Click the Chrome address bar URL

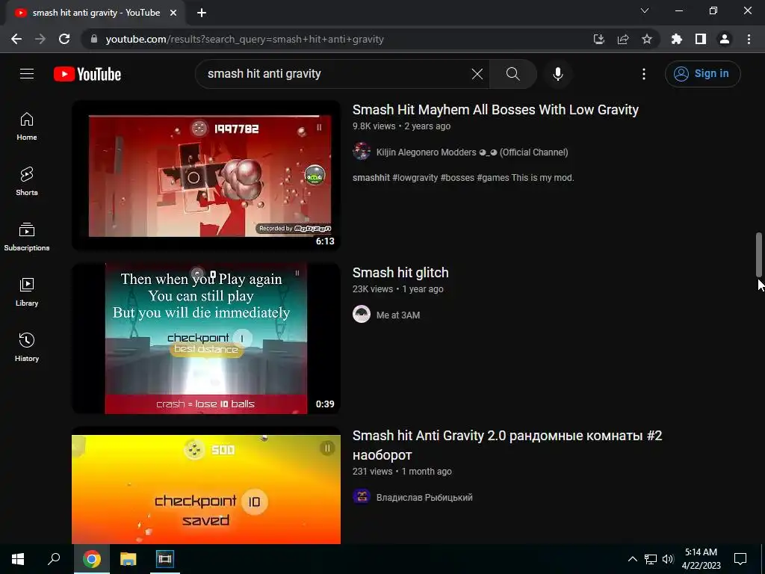point(244,39)
